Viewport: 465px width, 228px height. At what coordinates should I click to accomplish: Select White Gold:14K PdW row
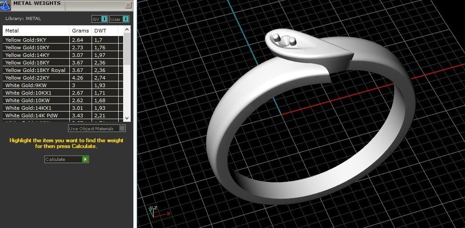pos(63,116)
